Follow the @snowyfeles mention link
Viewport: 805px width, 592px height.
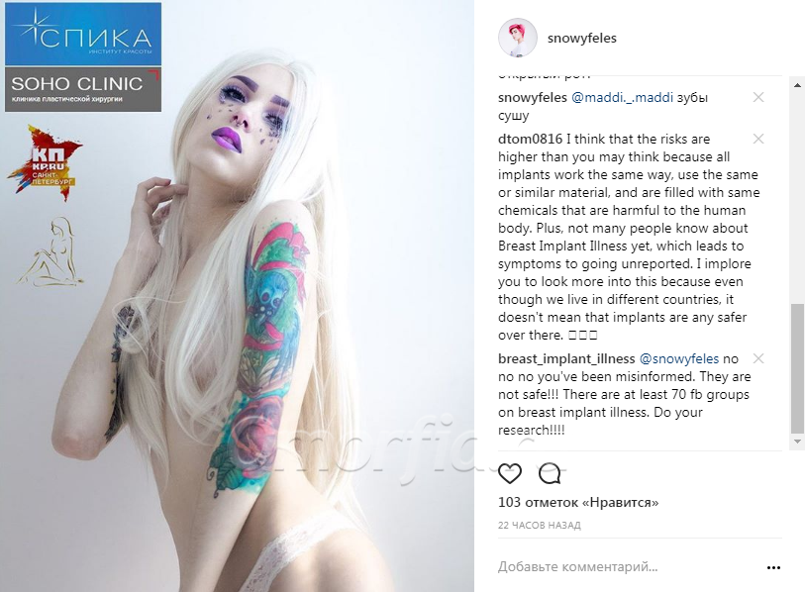678,359
